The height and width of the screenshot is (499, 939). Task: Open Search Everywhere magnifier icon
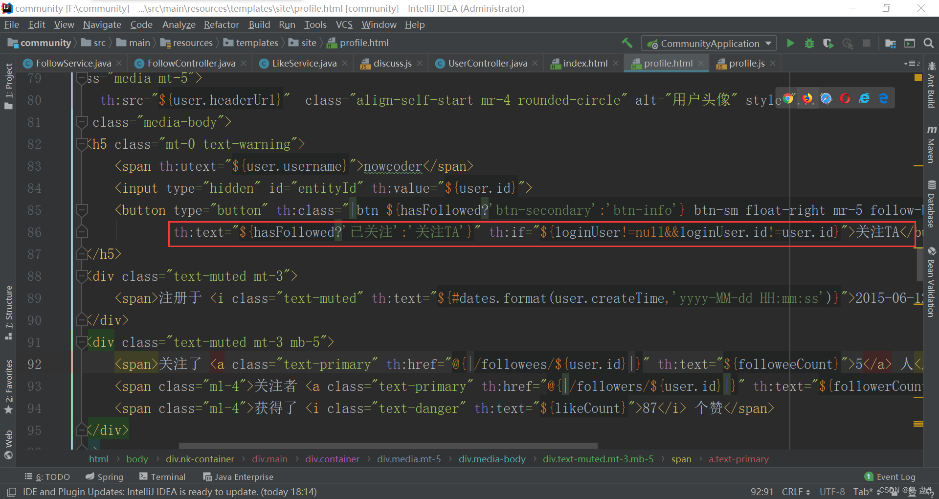click(929, 43)
